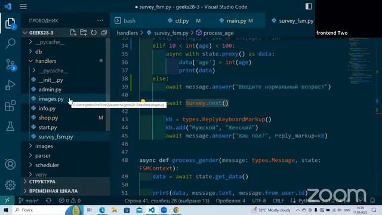Collapse all folders in explorer
This screenshot has width=382, height=215.
pos(104,33)
